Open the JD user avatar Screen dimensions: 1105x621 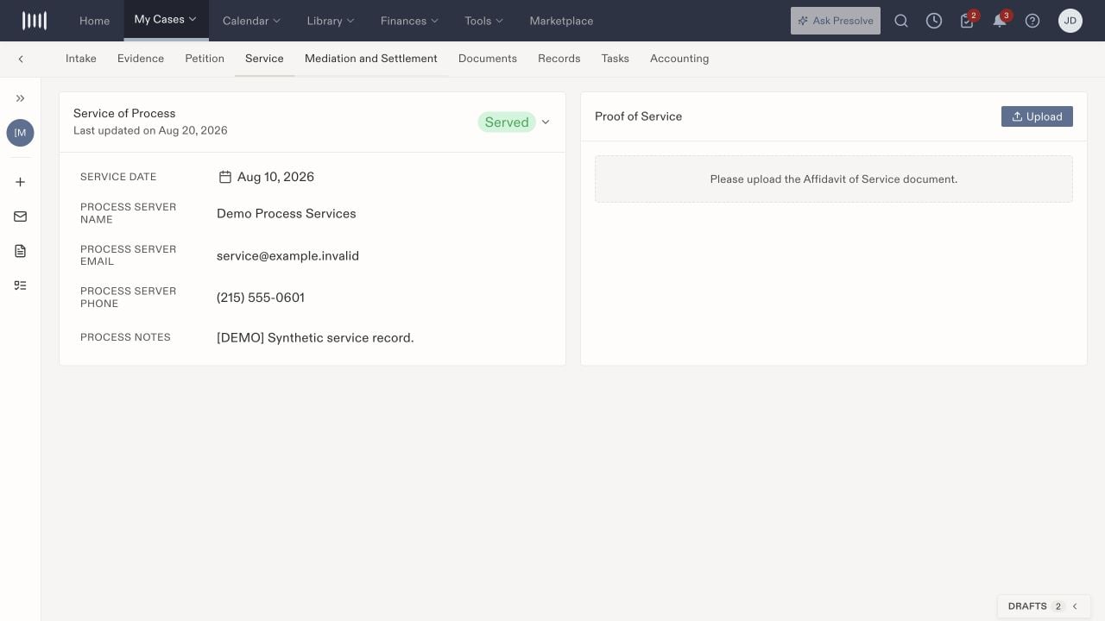coord(1070,21)
